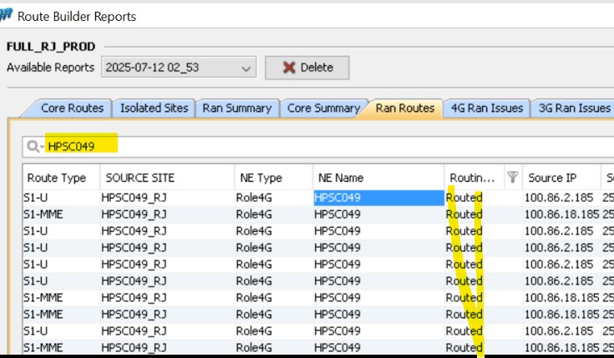Viewport: 614px width, 358px height.
Task: Go to the Core Summary tab
Action: coord(322,108)
